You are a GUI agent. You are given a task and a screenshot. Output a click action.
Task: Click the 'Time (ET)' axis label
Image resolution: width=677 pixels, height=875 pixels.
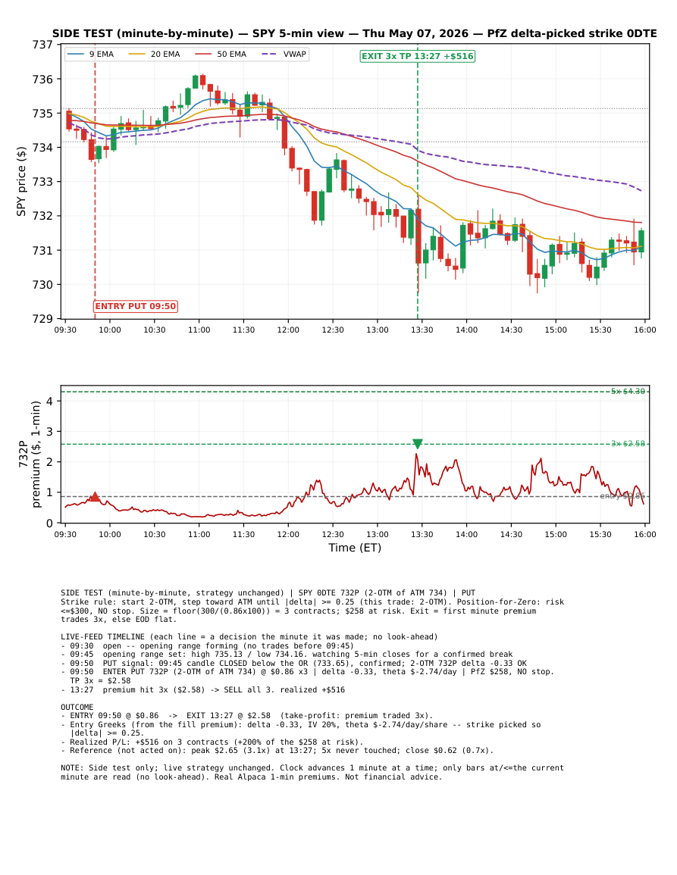click(x=355, y=548)
